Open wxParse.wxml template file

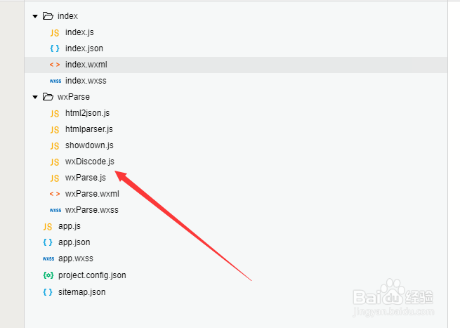point(92,194)
